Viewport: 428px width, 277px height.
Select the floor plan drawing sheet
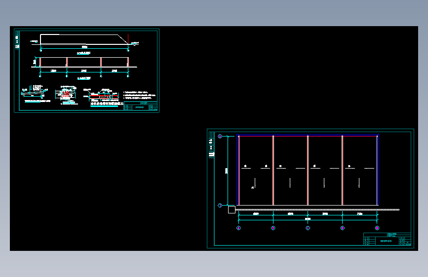[x=311, y=188]
